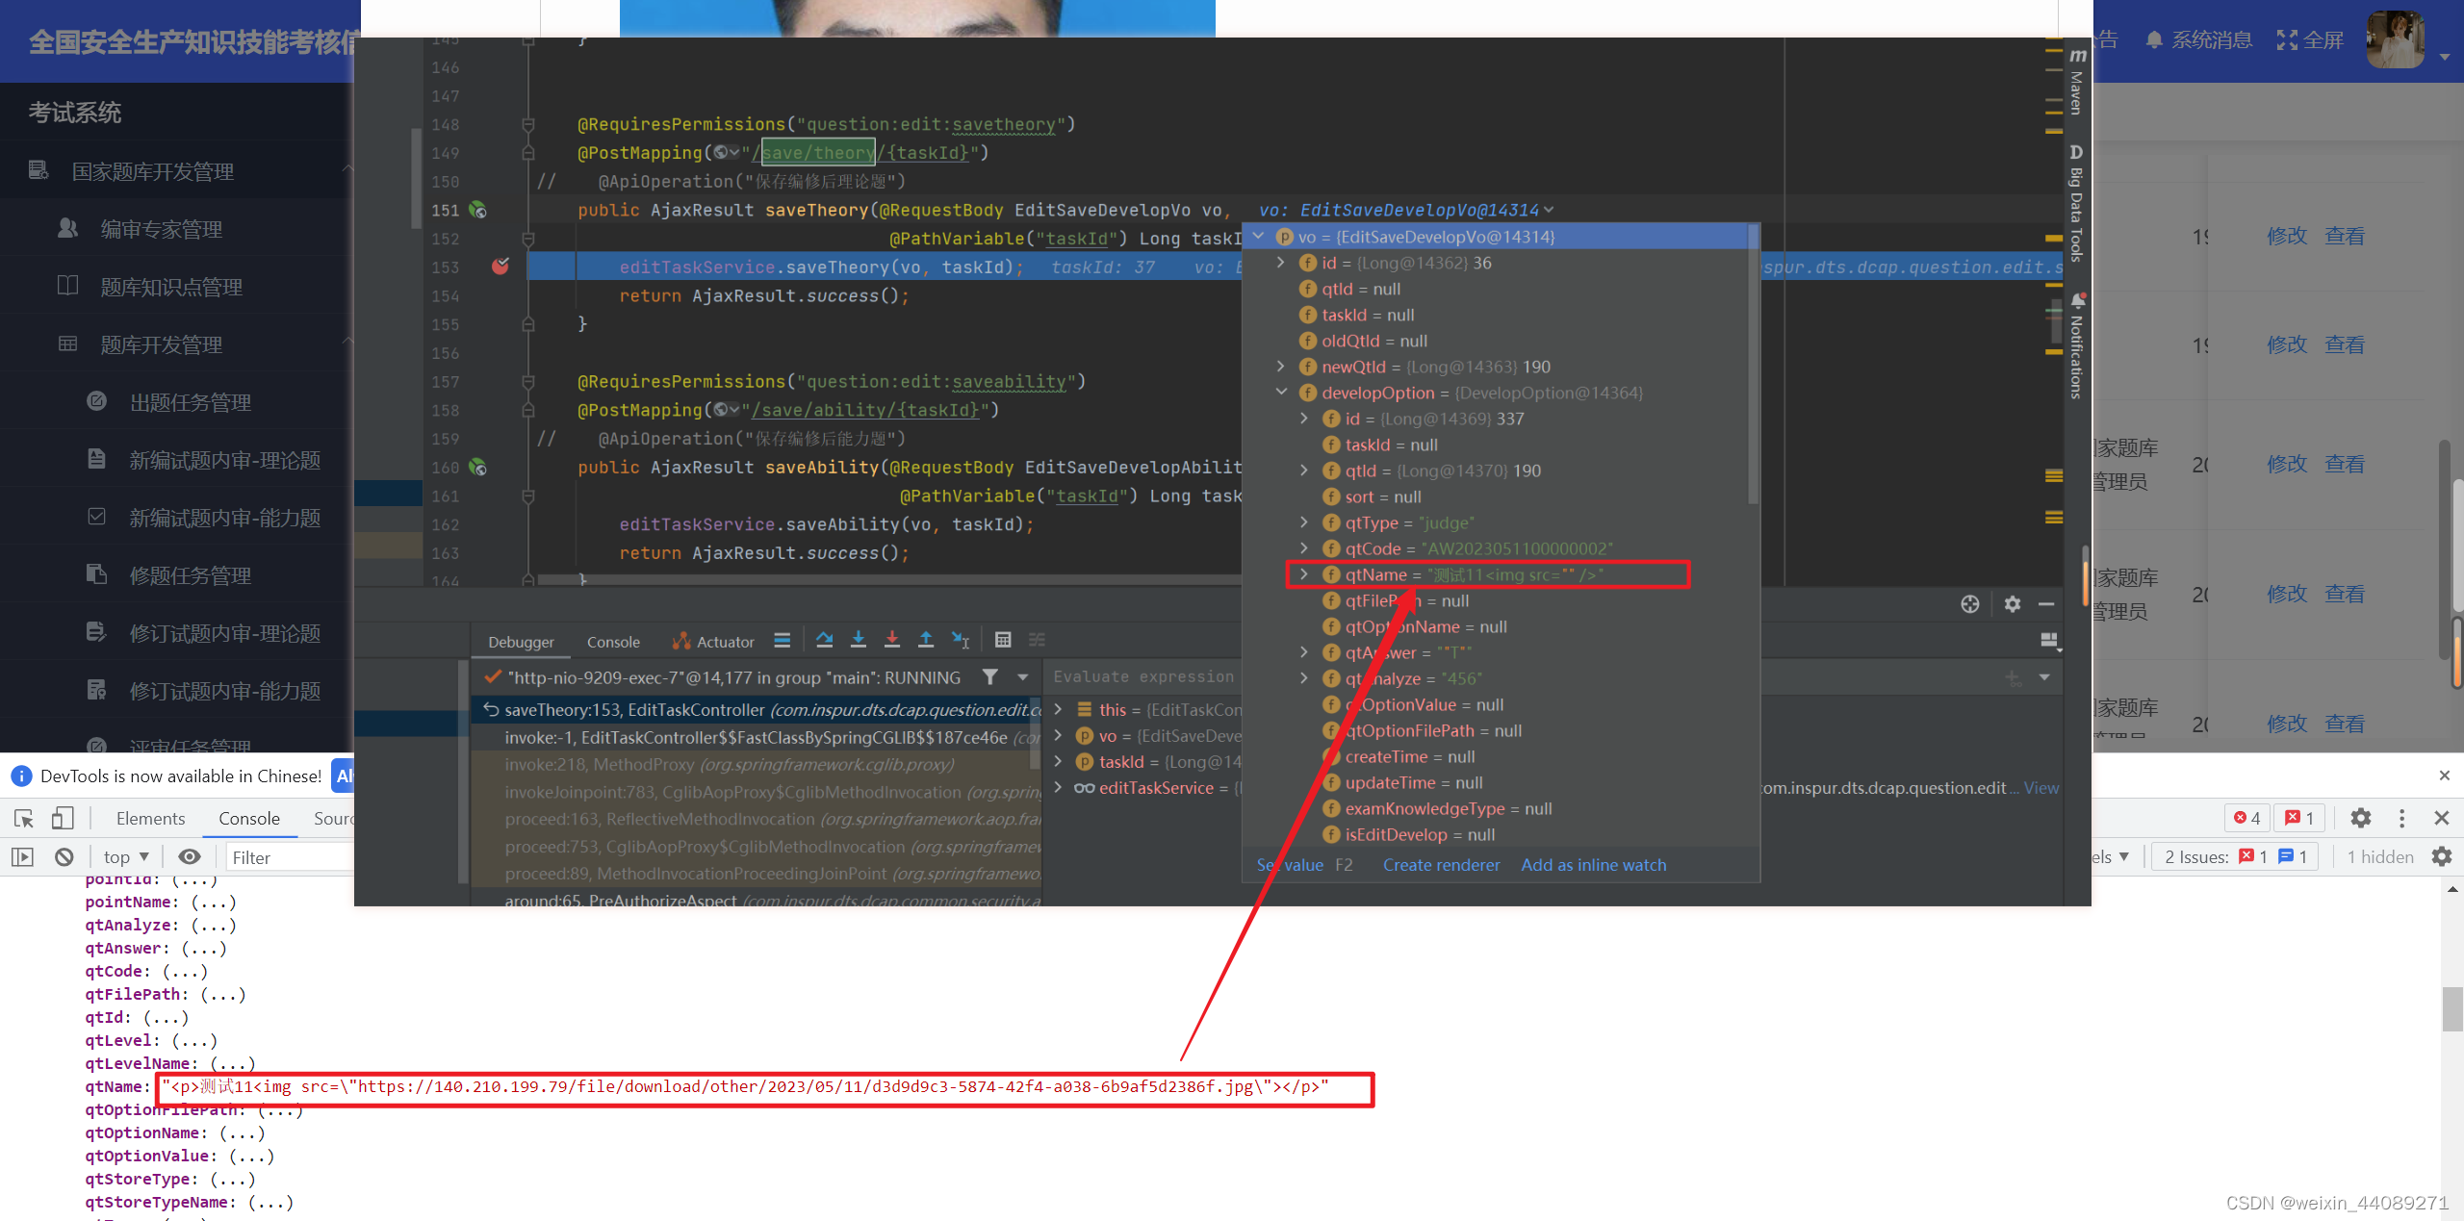Screen dimensions: 2464x1221
Task: Open the Notifications sidebar
Action: pyautogui.click(x=2077, y=344)
